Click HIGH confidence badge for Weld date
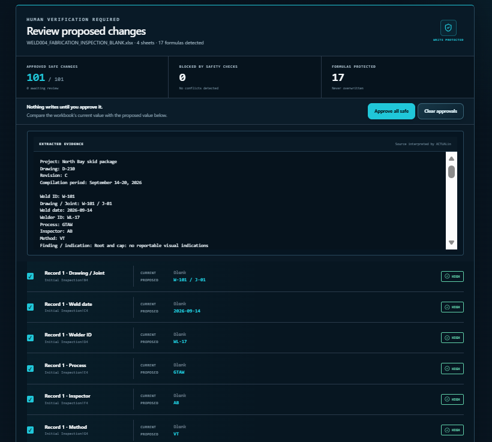The height and width of the screenshot is (442, 492). point(452,307)
